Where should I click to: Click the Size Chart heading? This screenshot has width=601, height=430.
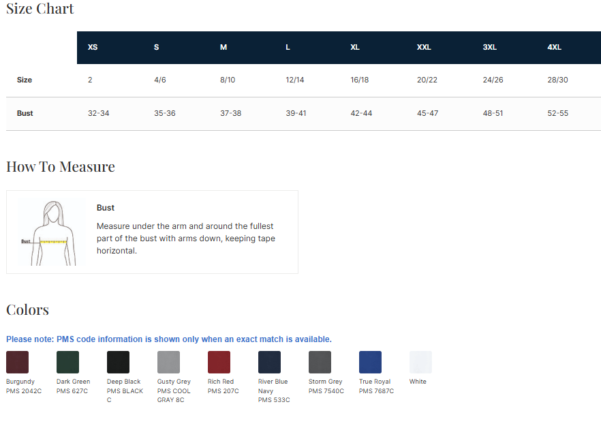point(40,9)
